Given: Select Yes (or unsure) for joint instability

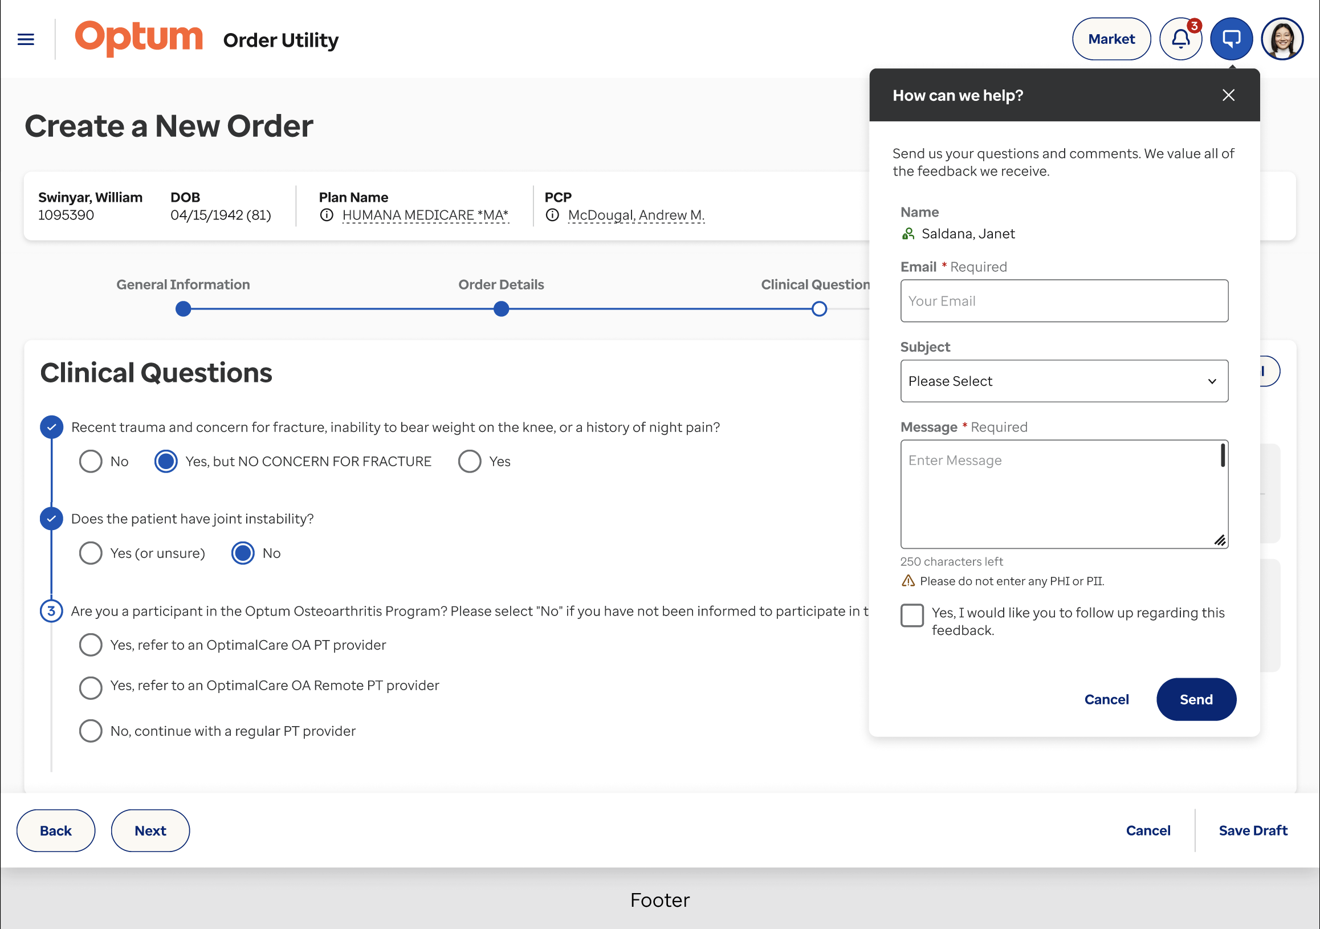Looking at the screenshot, I should click(x=90, y=553).
